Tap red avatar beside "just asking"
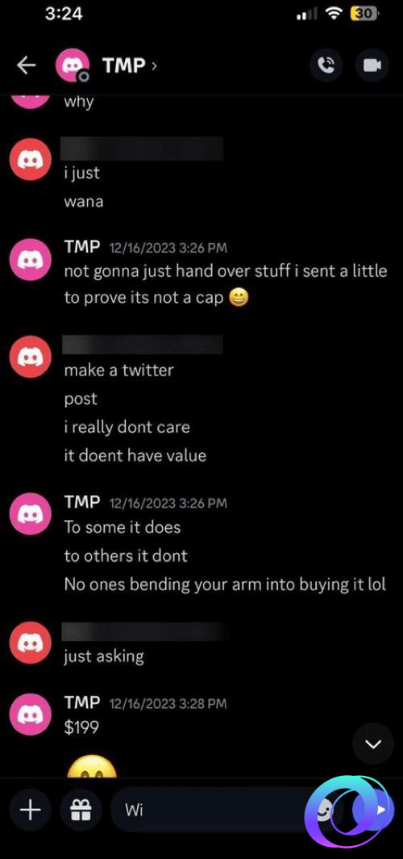The width and height of the screenshot is (403, 859). (x=31, y=642)
